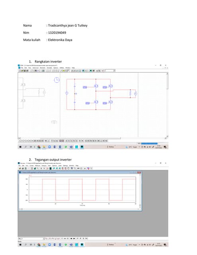Select gating block of lower-right MOSFET
This screenshot has height=255, width=197.
[x=105, y=103]
